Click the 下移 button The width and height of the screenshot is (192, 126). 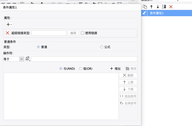pyautogui.click(x=128, y=89)
